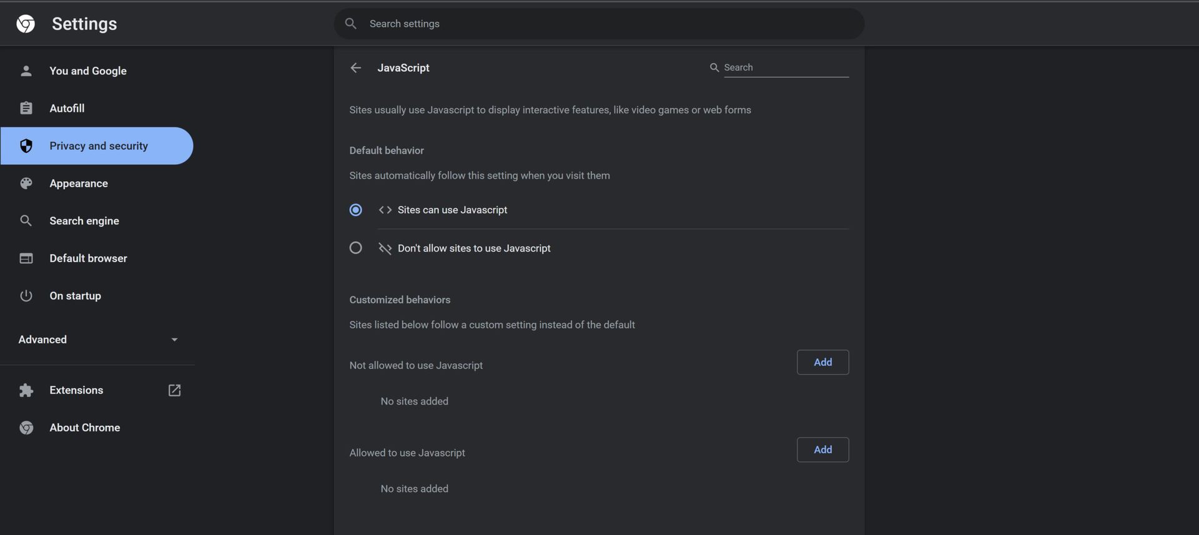Viewport: 1199px width, 535px height.
Task: Go to the Search engine section
Action: click(x=84, y=221)
